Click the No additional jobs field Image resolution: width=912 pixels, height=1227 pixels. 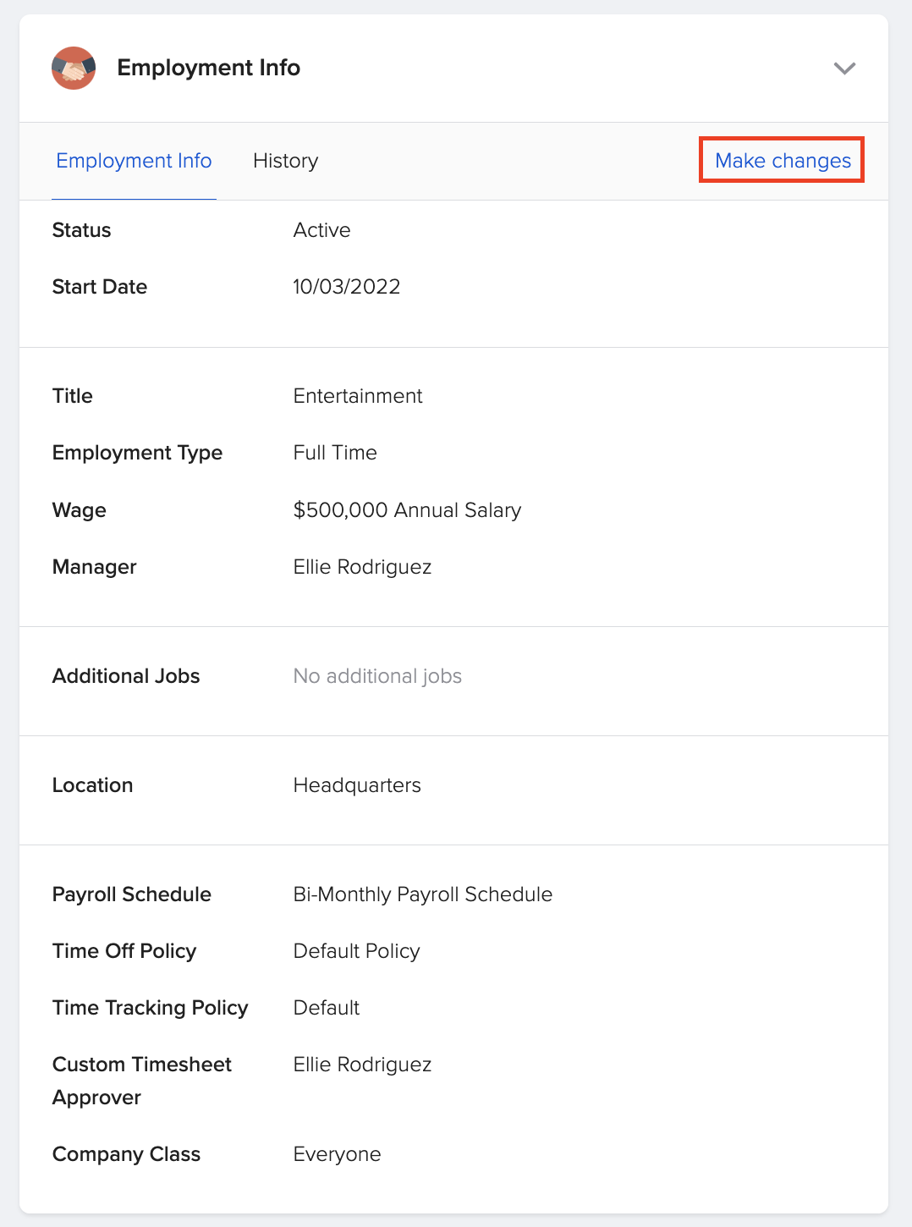coord(377,675)
